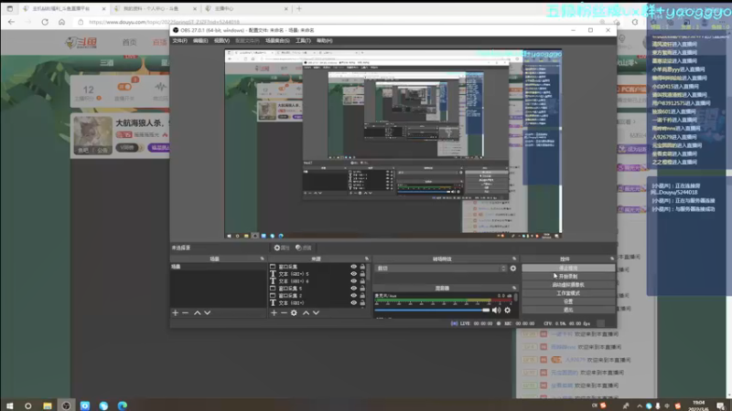Open audio settings gear in the mixer

pyautogui.click(x=508, y=310)
